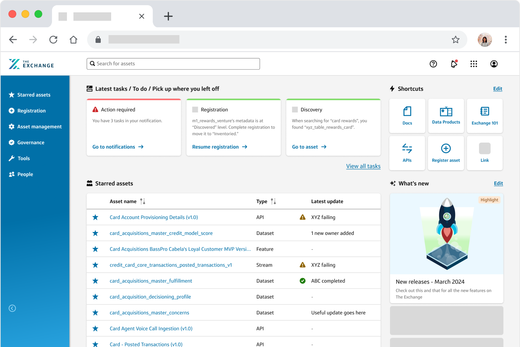This screenshot has width=520, height=347.
Task: Click the Register asset shortcut
Action: pyautogui.click(x=446, y=153)
